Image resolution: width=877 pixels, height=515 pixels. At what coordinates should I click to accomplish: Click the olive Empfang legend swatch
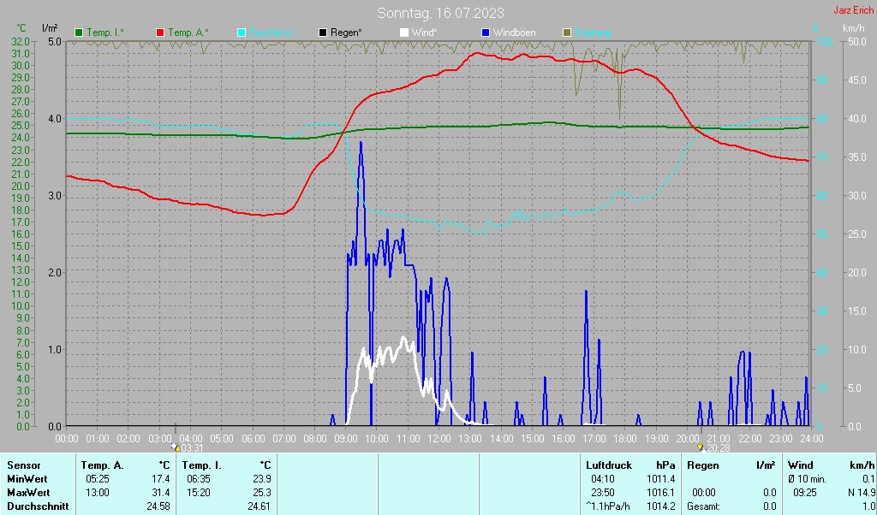tap(567, 33)
